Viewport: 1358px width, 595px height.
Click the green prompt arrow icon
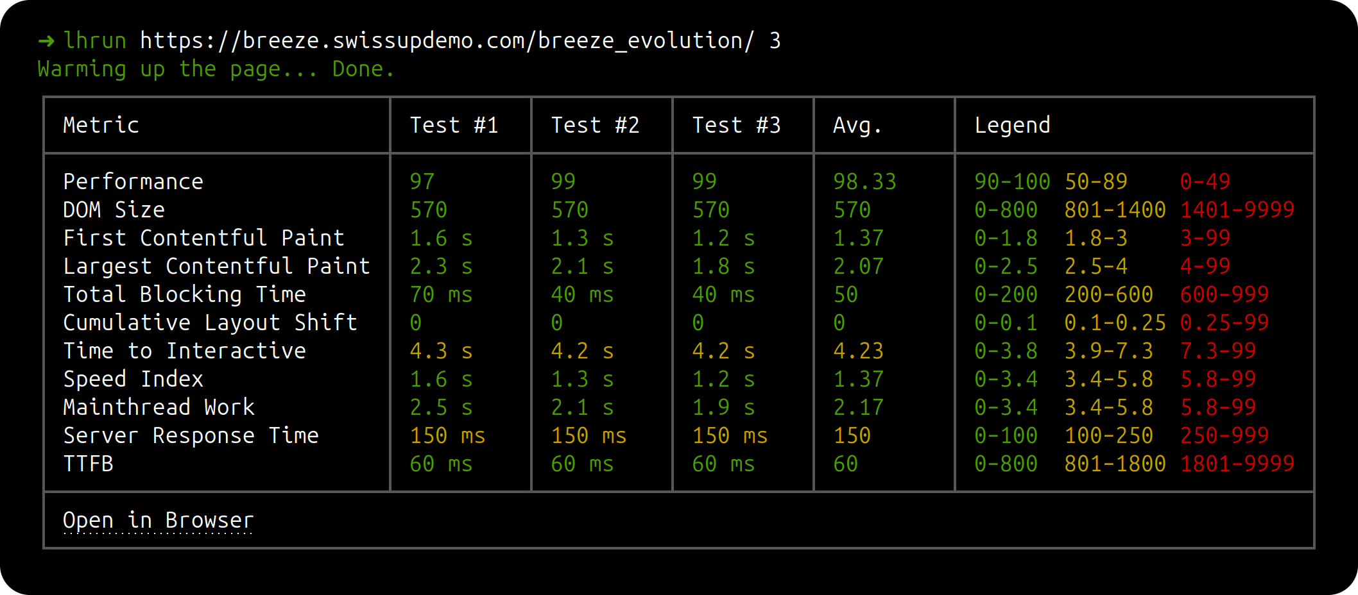click(46, 42)
